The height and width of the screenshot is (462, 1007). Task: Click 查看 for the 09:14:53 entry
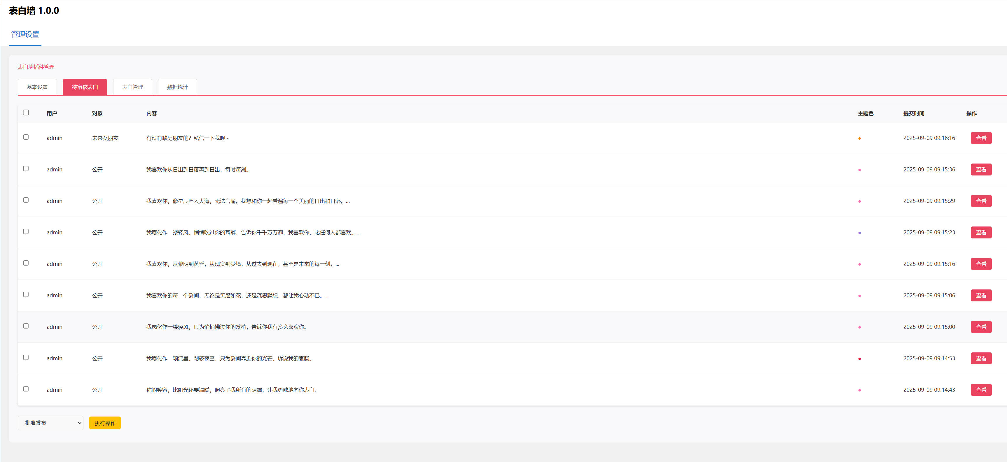pos(981,358)
